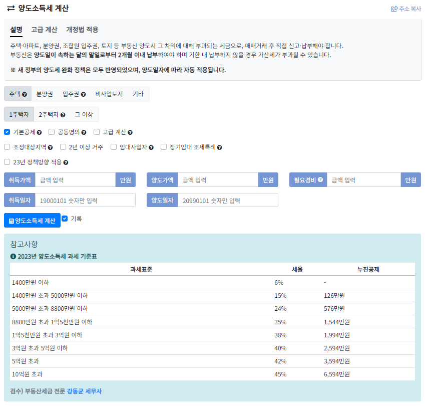Click the help icon in 필요경비 label

[320, 179]
